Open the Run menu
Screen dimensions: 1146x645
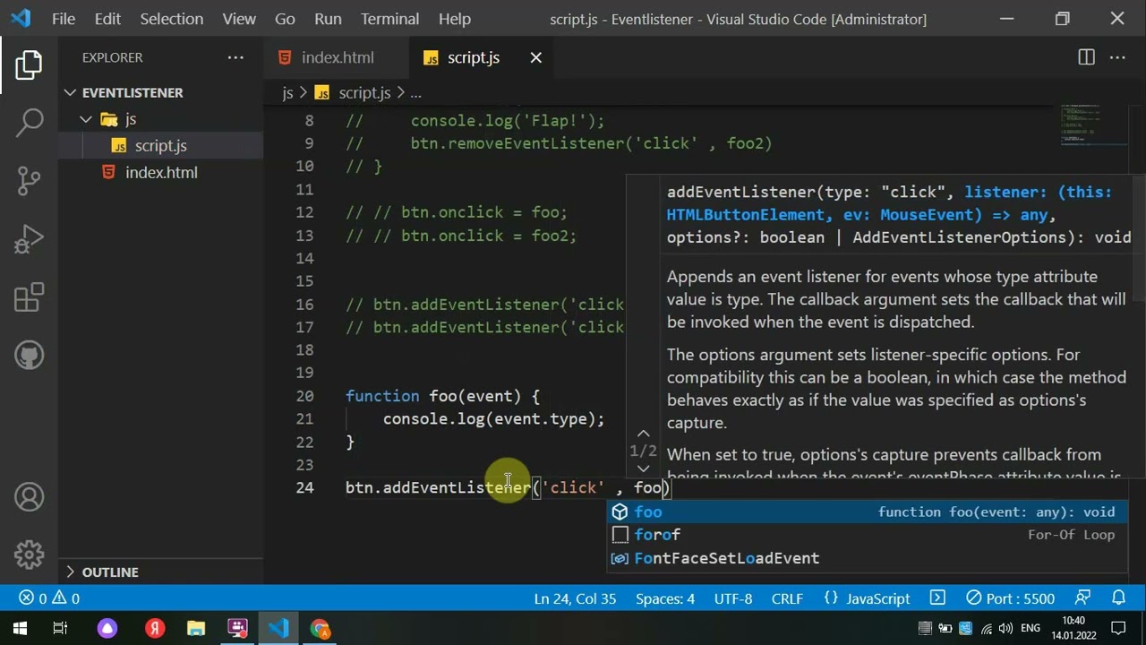328,19
